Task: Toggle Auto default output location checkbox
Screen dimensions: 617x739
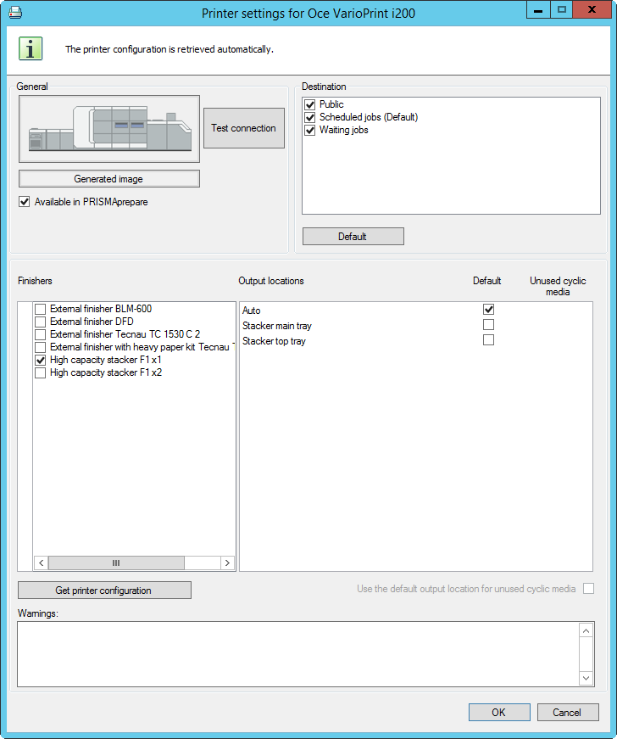Action: point(488,310)
